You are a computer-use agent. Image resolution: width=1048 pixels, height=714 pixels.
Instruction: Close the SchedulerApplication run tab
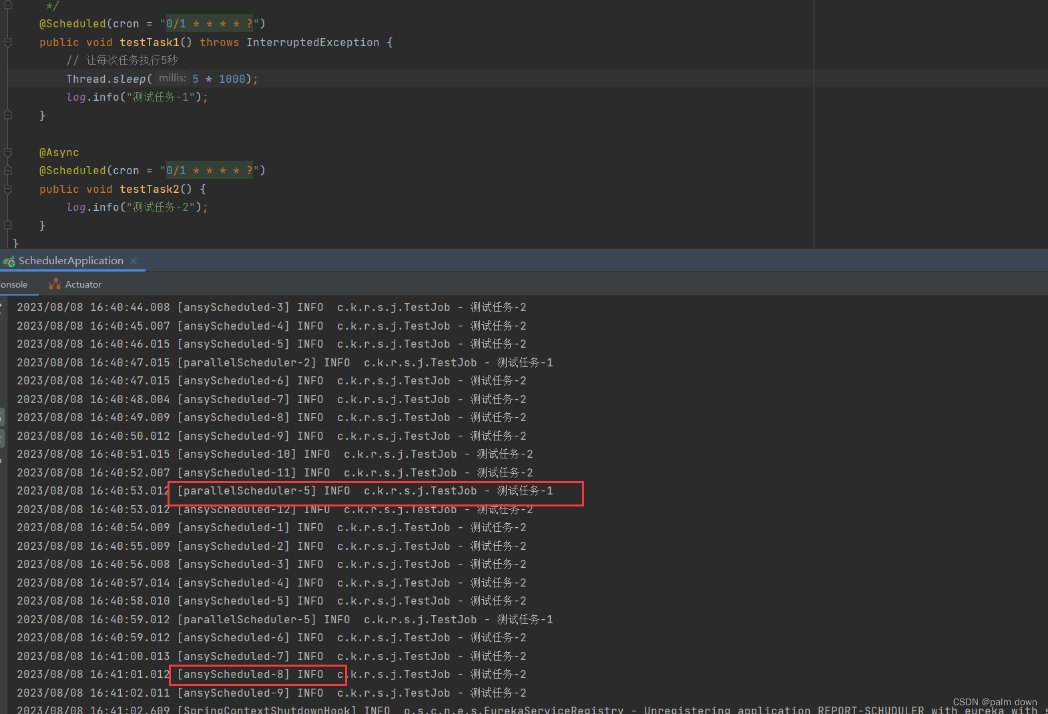pos(134,261)
